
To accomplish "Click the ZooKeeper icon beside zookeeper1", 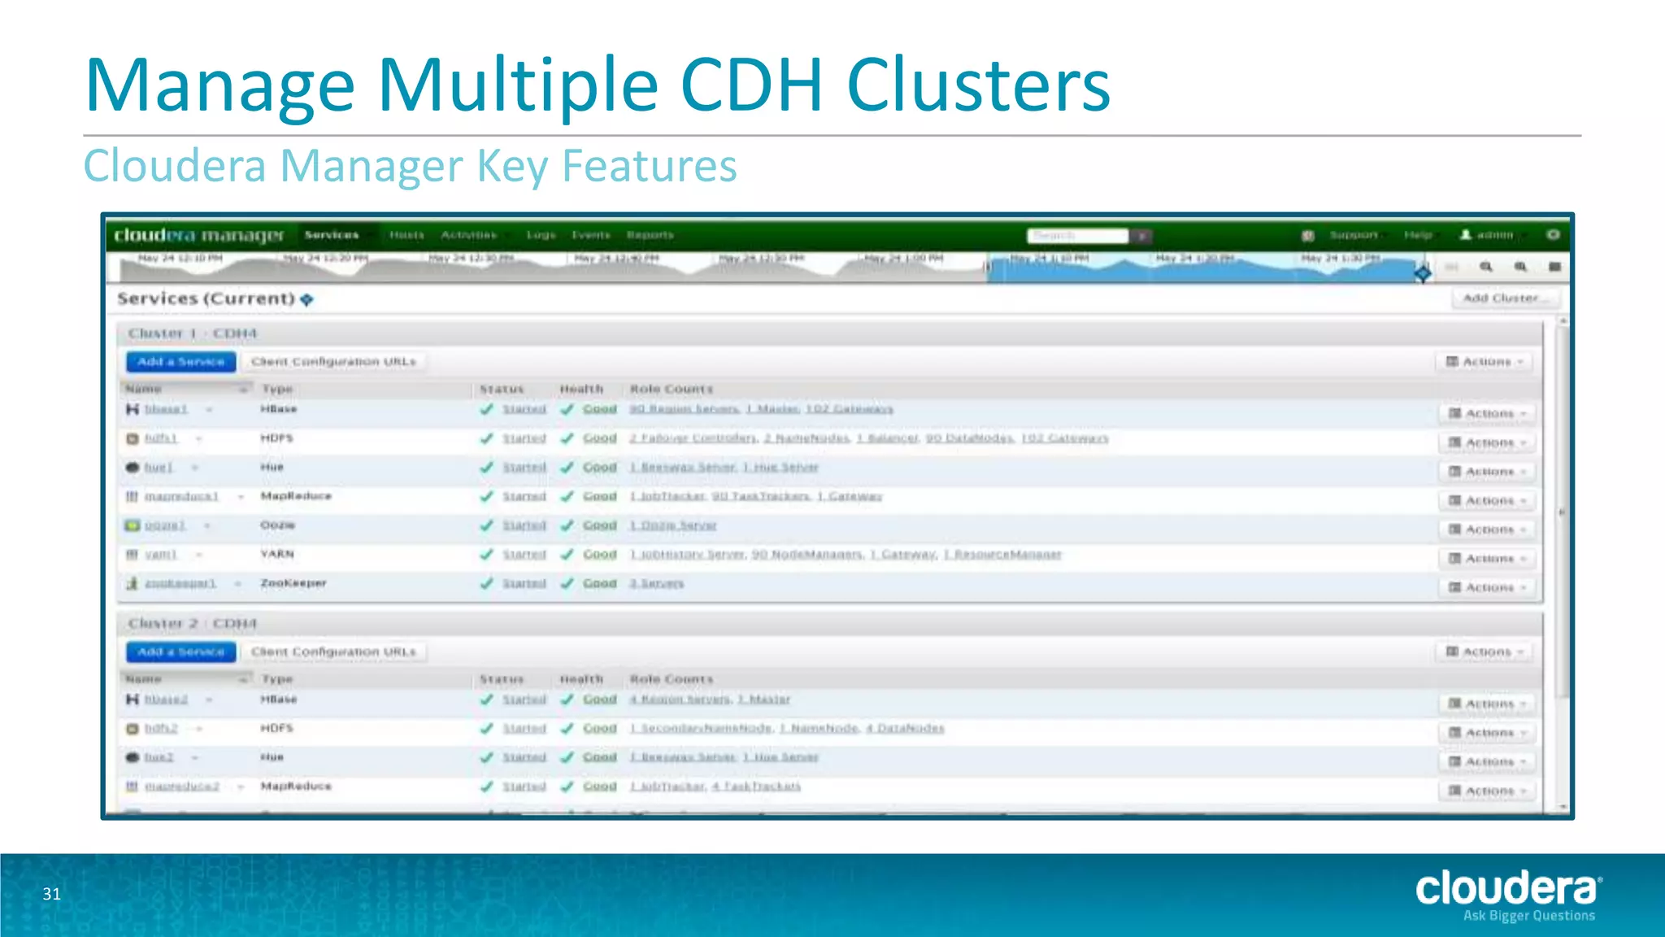I will 133,583.
